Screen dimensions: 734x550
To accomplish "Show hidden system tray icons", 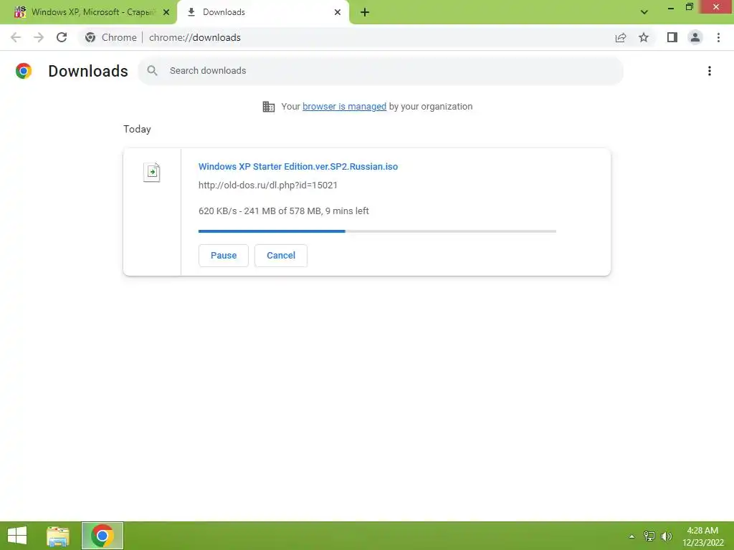I will coord(632,536).
